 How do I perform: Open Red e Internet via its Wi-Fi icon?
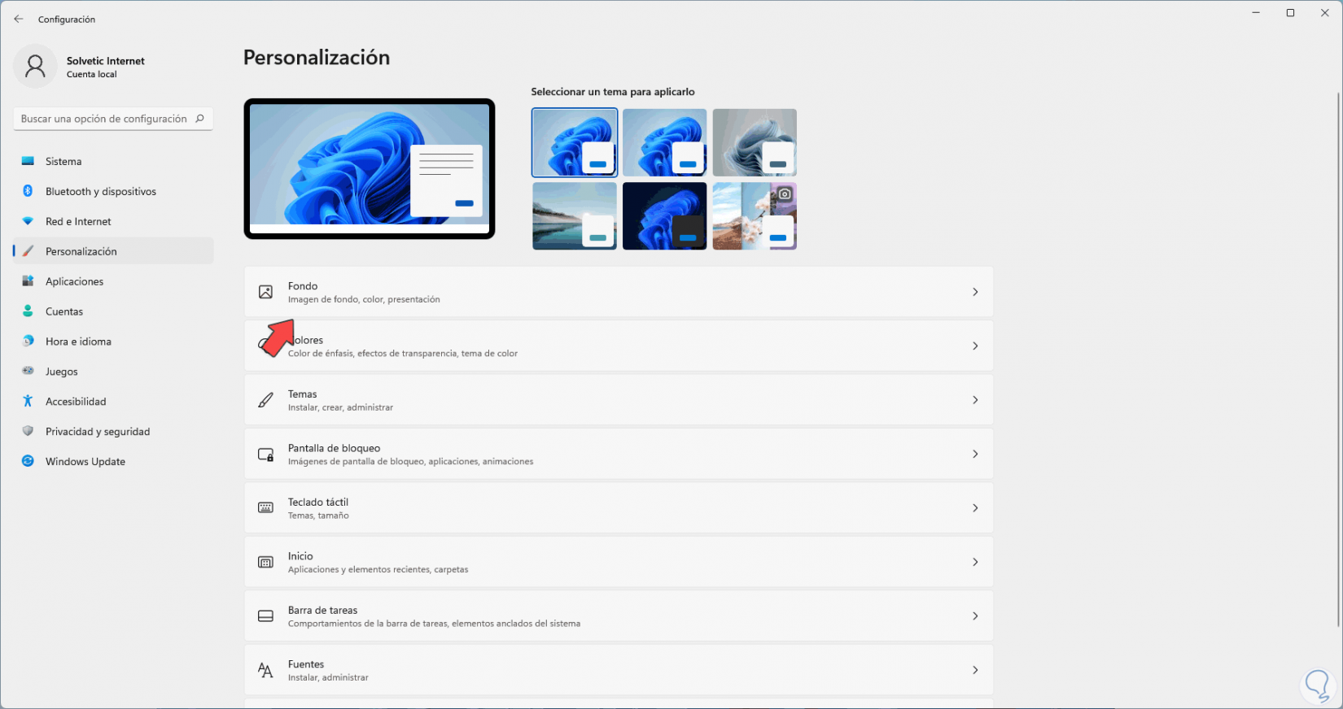point(28,221)
